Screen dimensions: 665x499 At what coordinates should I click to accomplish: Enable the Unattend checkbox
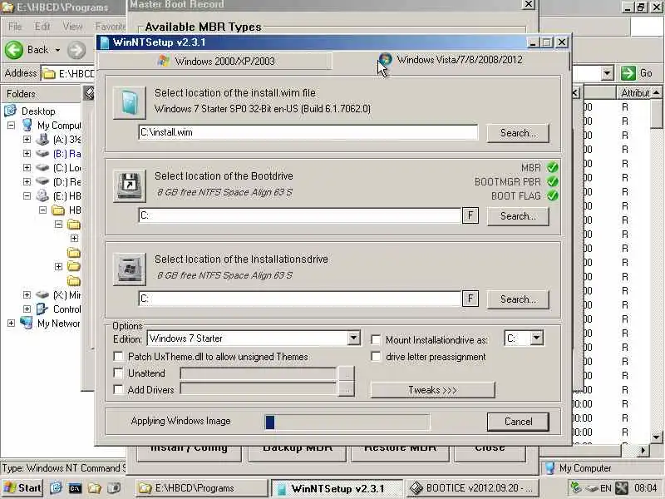point(118,373)
